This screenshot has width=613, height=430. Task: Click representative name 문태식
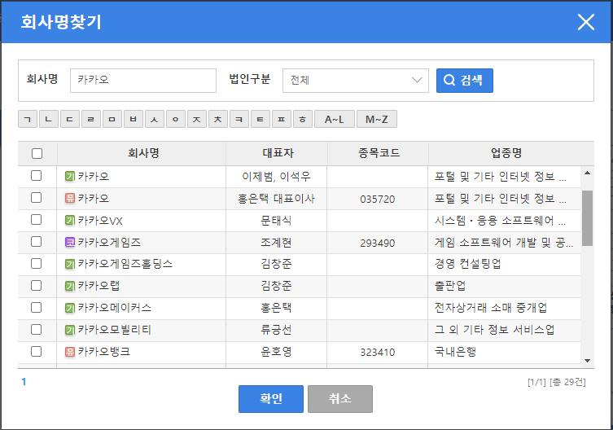[x=276, y=220]
